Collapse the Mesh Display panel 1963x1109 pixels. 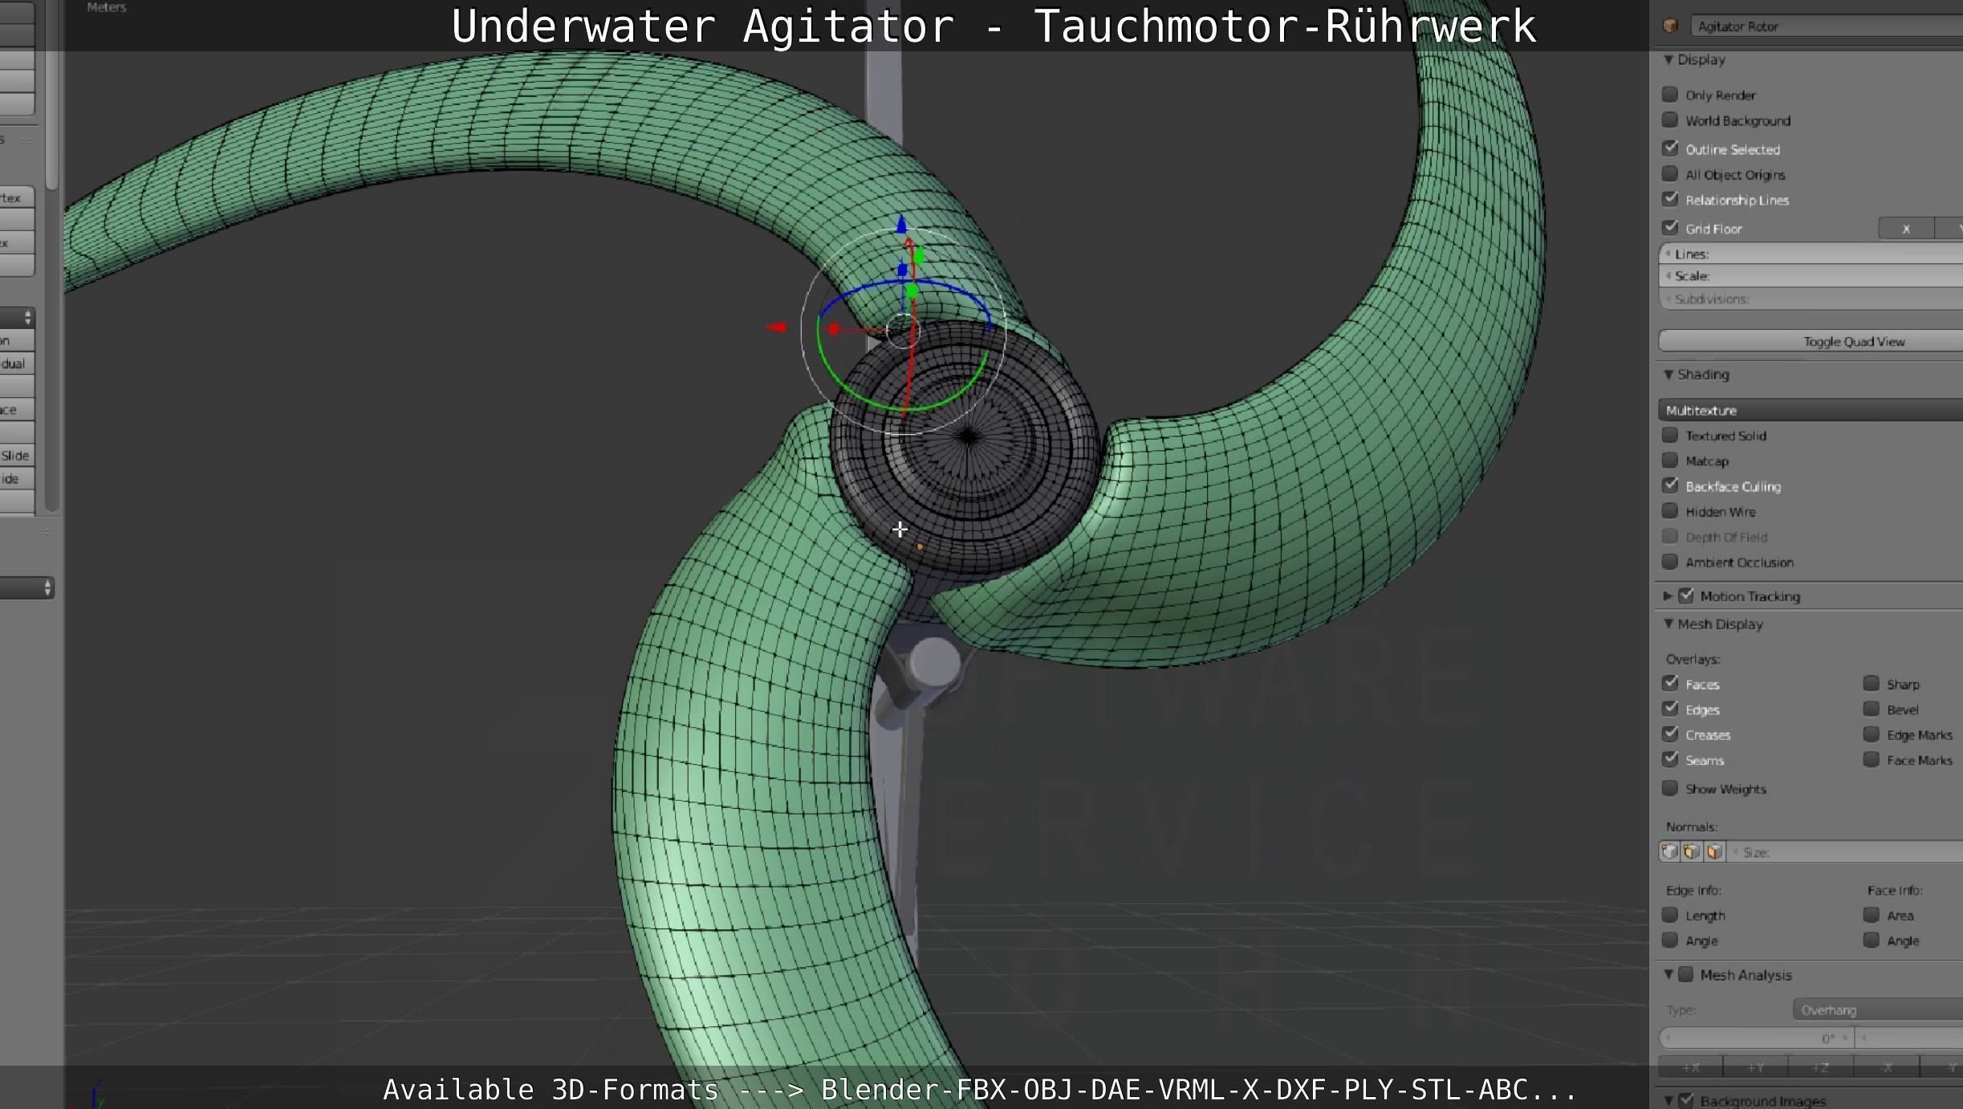coord(1668,624)
